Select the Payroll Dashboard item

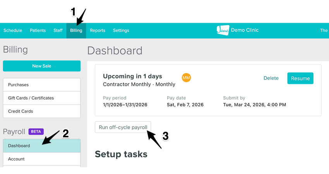[42, 146]
